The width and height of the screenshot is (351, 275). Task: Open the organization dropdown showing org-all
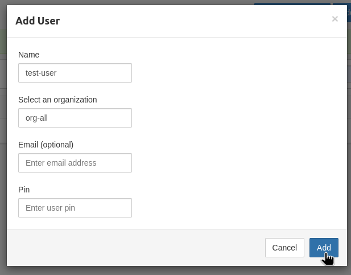pos(75,118)
